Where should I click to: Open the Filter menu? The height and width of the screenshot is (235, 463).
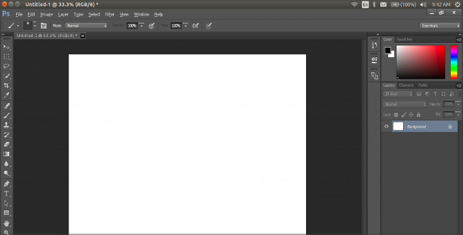(110, 14)
